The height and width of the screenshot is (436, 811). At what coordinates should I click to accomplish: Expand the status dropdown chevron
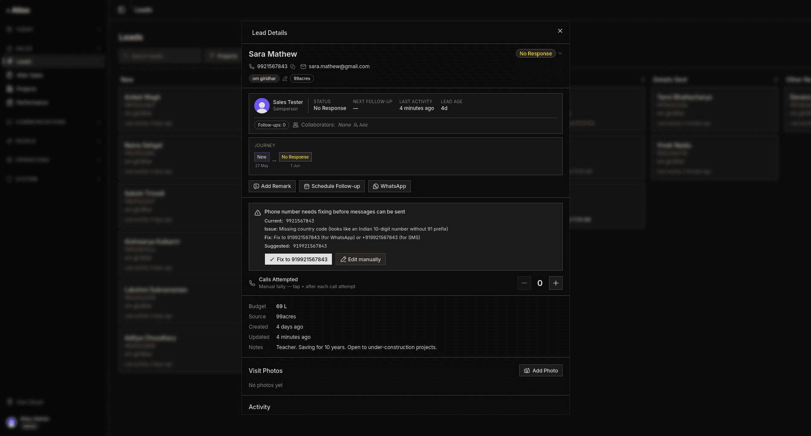point(560,54)
